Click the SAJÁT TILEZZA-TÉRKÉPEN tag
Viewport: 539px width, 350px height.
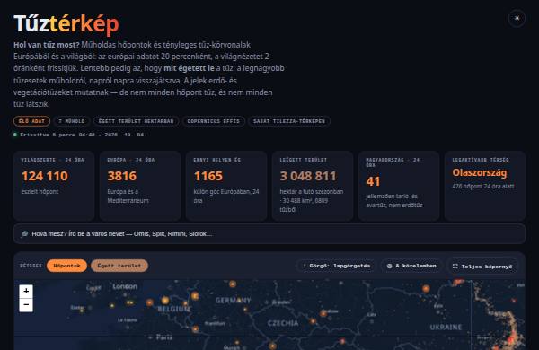click(x=289, y=121)
